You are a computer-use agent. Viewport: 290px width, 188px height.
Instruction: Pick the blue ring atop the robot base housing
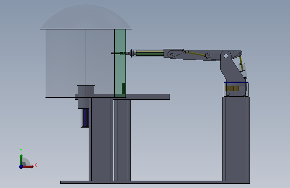pos(236,82)
